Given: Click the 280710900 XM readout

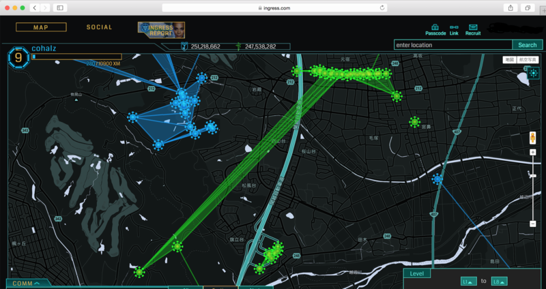Looking at the screenshot, I should 103,64.
